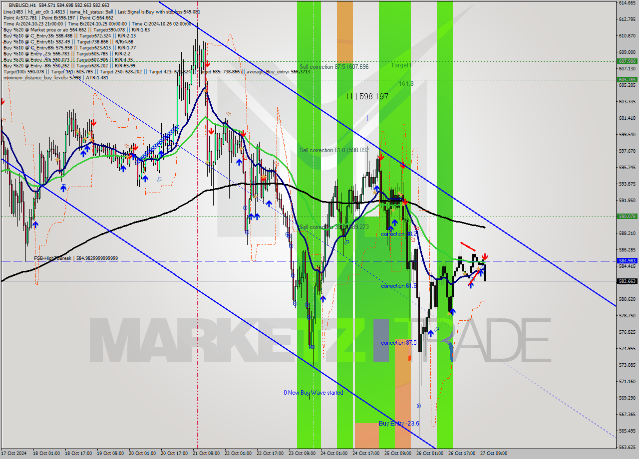Click the 25 Oct 09:00 time label
This screenshot has height=459, width=639.
pos(397,454)
